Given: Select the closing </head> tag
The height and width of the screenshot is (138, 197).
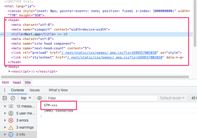Looking at the screenshot, I should [x=14, y=62].
